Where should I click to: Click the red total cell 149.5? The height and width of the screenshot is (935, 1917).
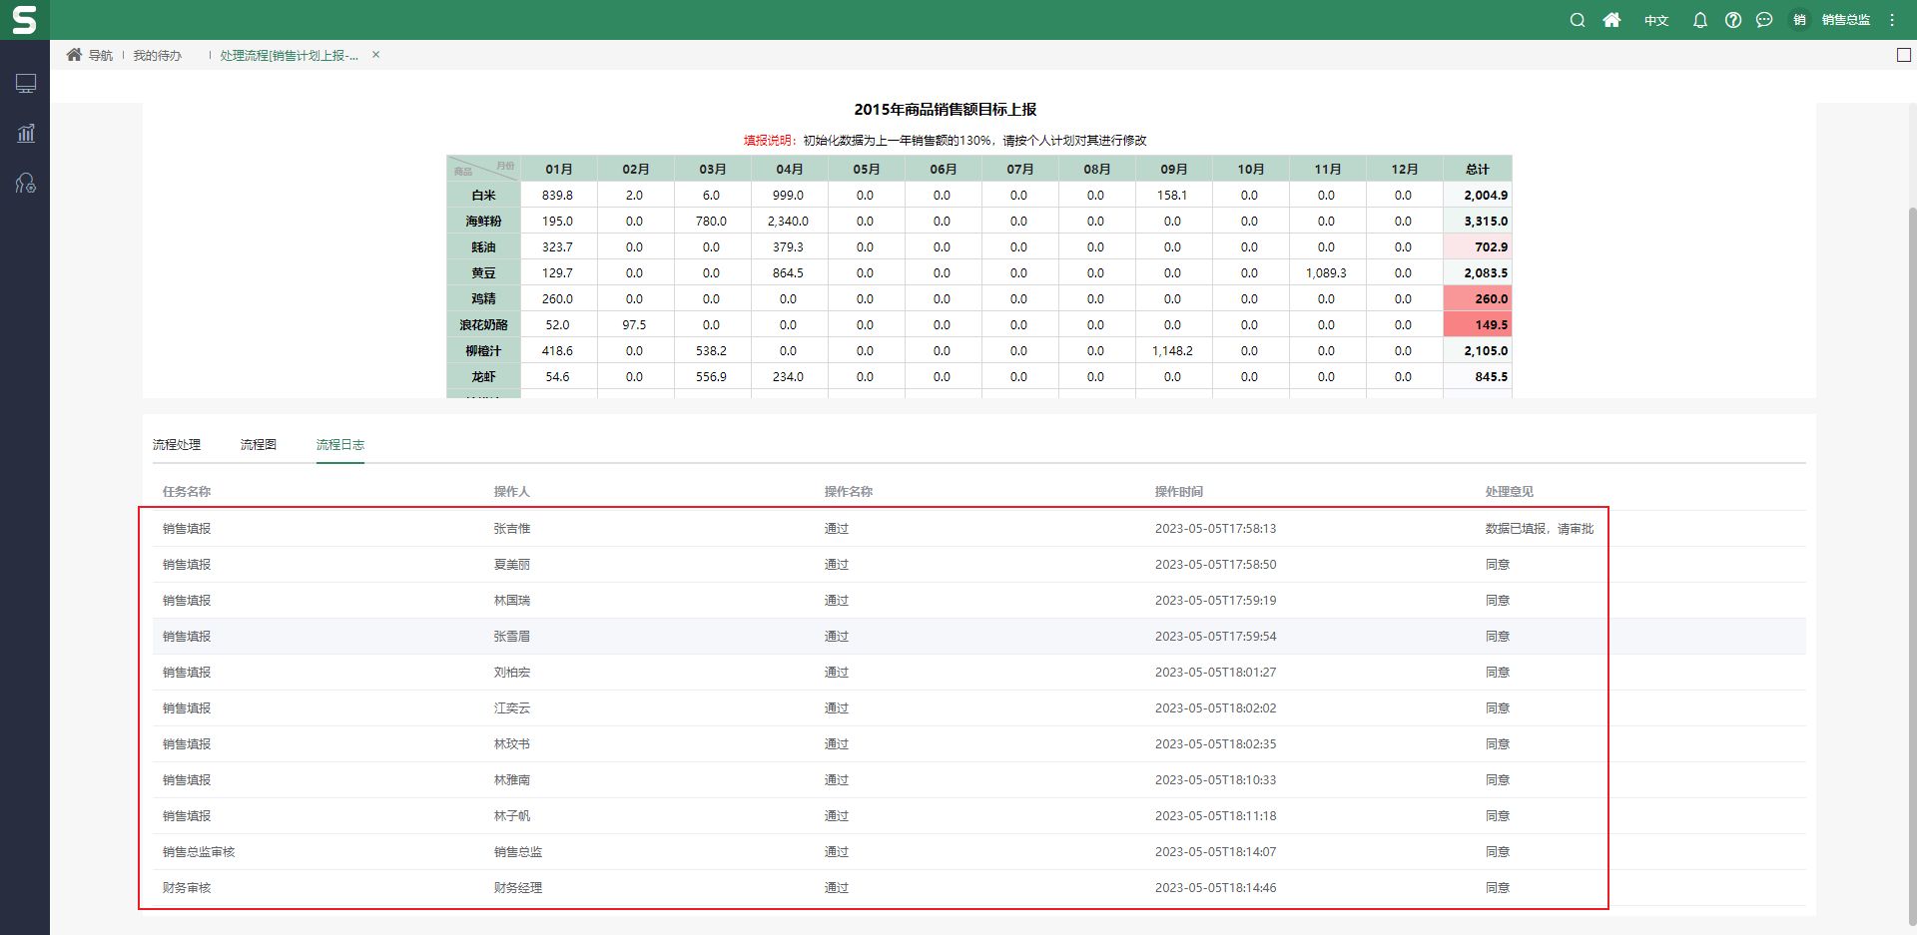click(1478, 325)
